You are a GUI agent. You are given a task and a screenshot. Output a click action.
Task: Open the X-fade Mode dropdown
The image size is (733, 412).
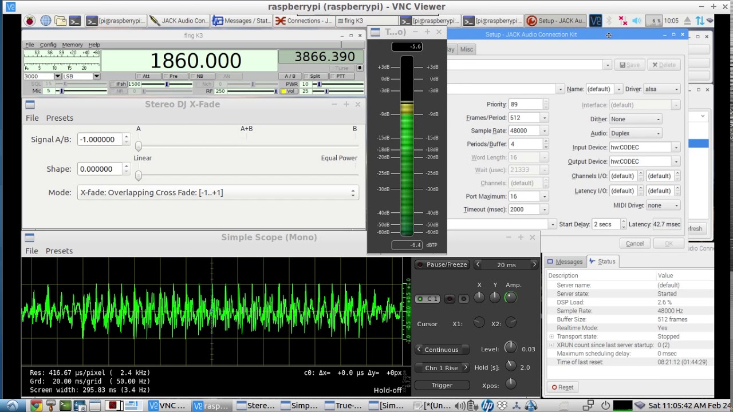(x=218, y=193)
